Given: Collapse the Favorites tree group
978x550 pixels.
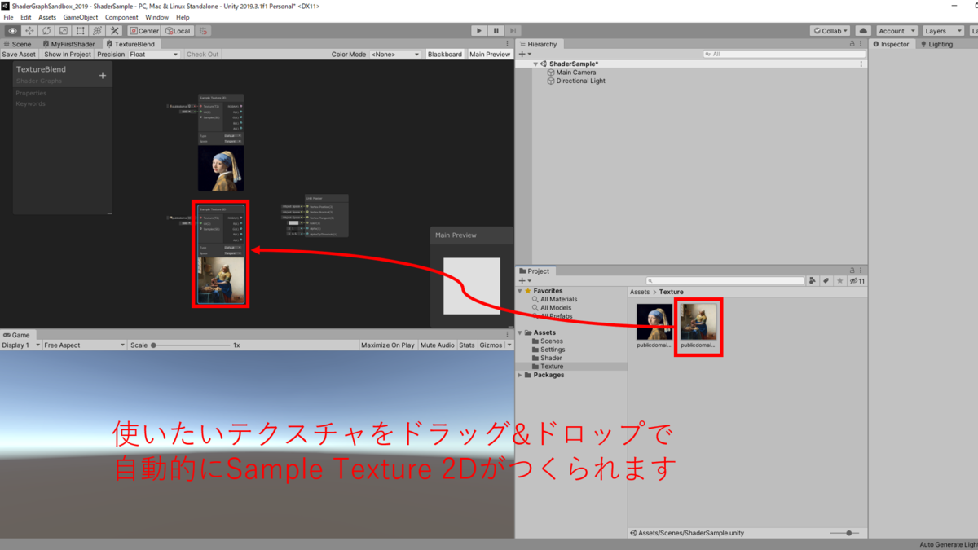Looking at the screenshot, I should (x=519, y=291).
